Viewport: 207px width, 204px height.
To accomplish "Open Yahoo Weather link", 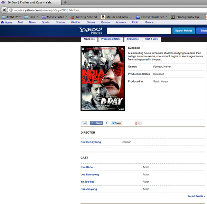I will coord(76,22).
